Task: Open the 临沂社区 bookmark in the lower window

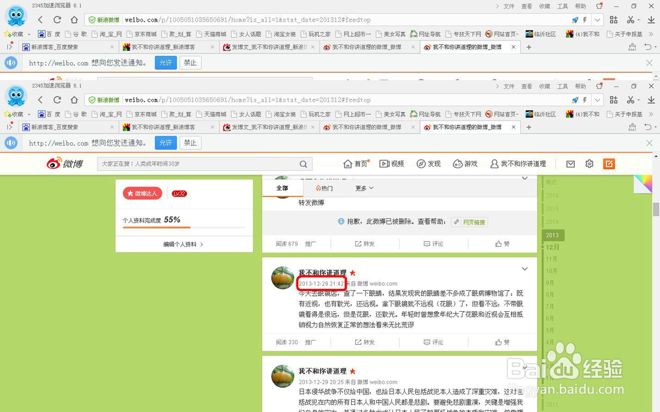Action: [541, 114]
